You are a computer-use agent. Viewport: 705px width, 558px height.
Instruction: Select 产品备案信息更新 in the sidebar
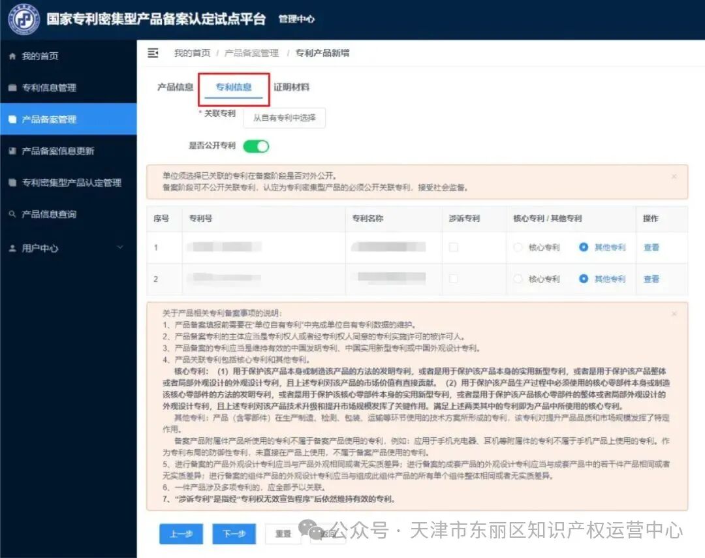point(54,151)
